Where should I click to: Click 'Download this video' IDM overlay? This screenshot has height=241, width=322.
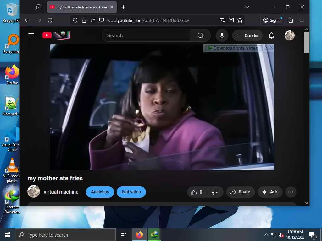234,48
